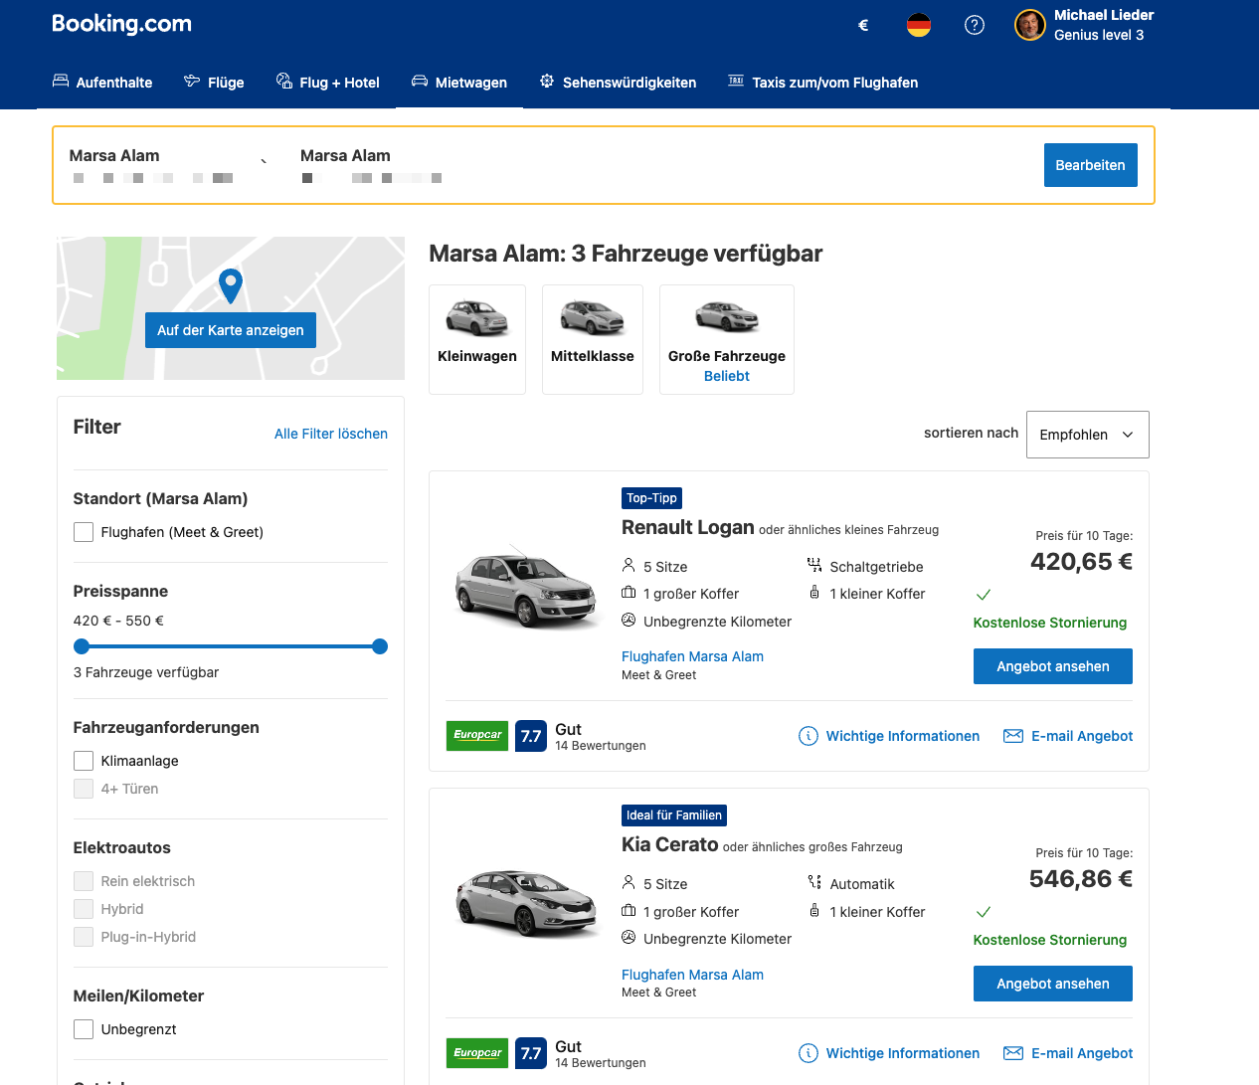This screenshot has width=1259, height=1085.
Task: Click the German flag language icon
Action: pos(918,25)
